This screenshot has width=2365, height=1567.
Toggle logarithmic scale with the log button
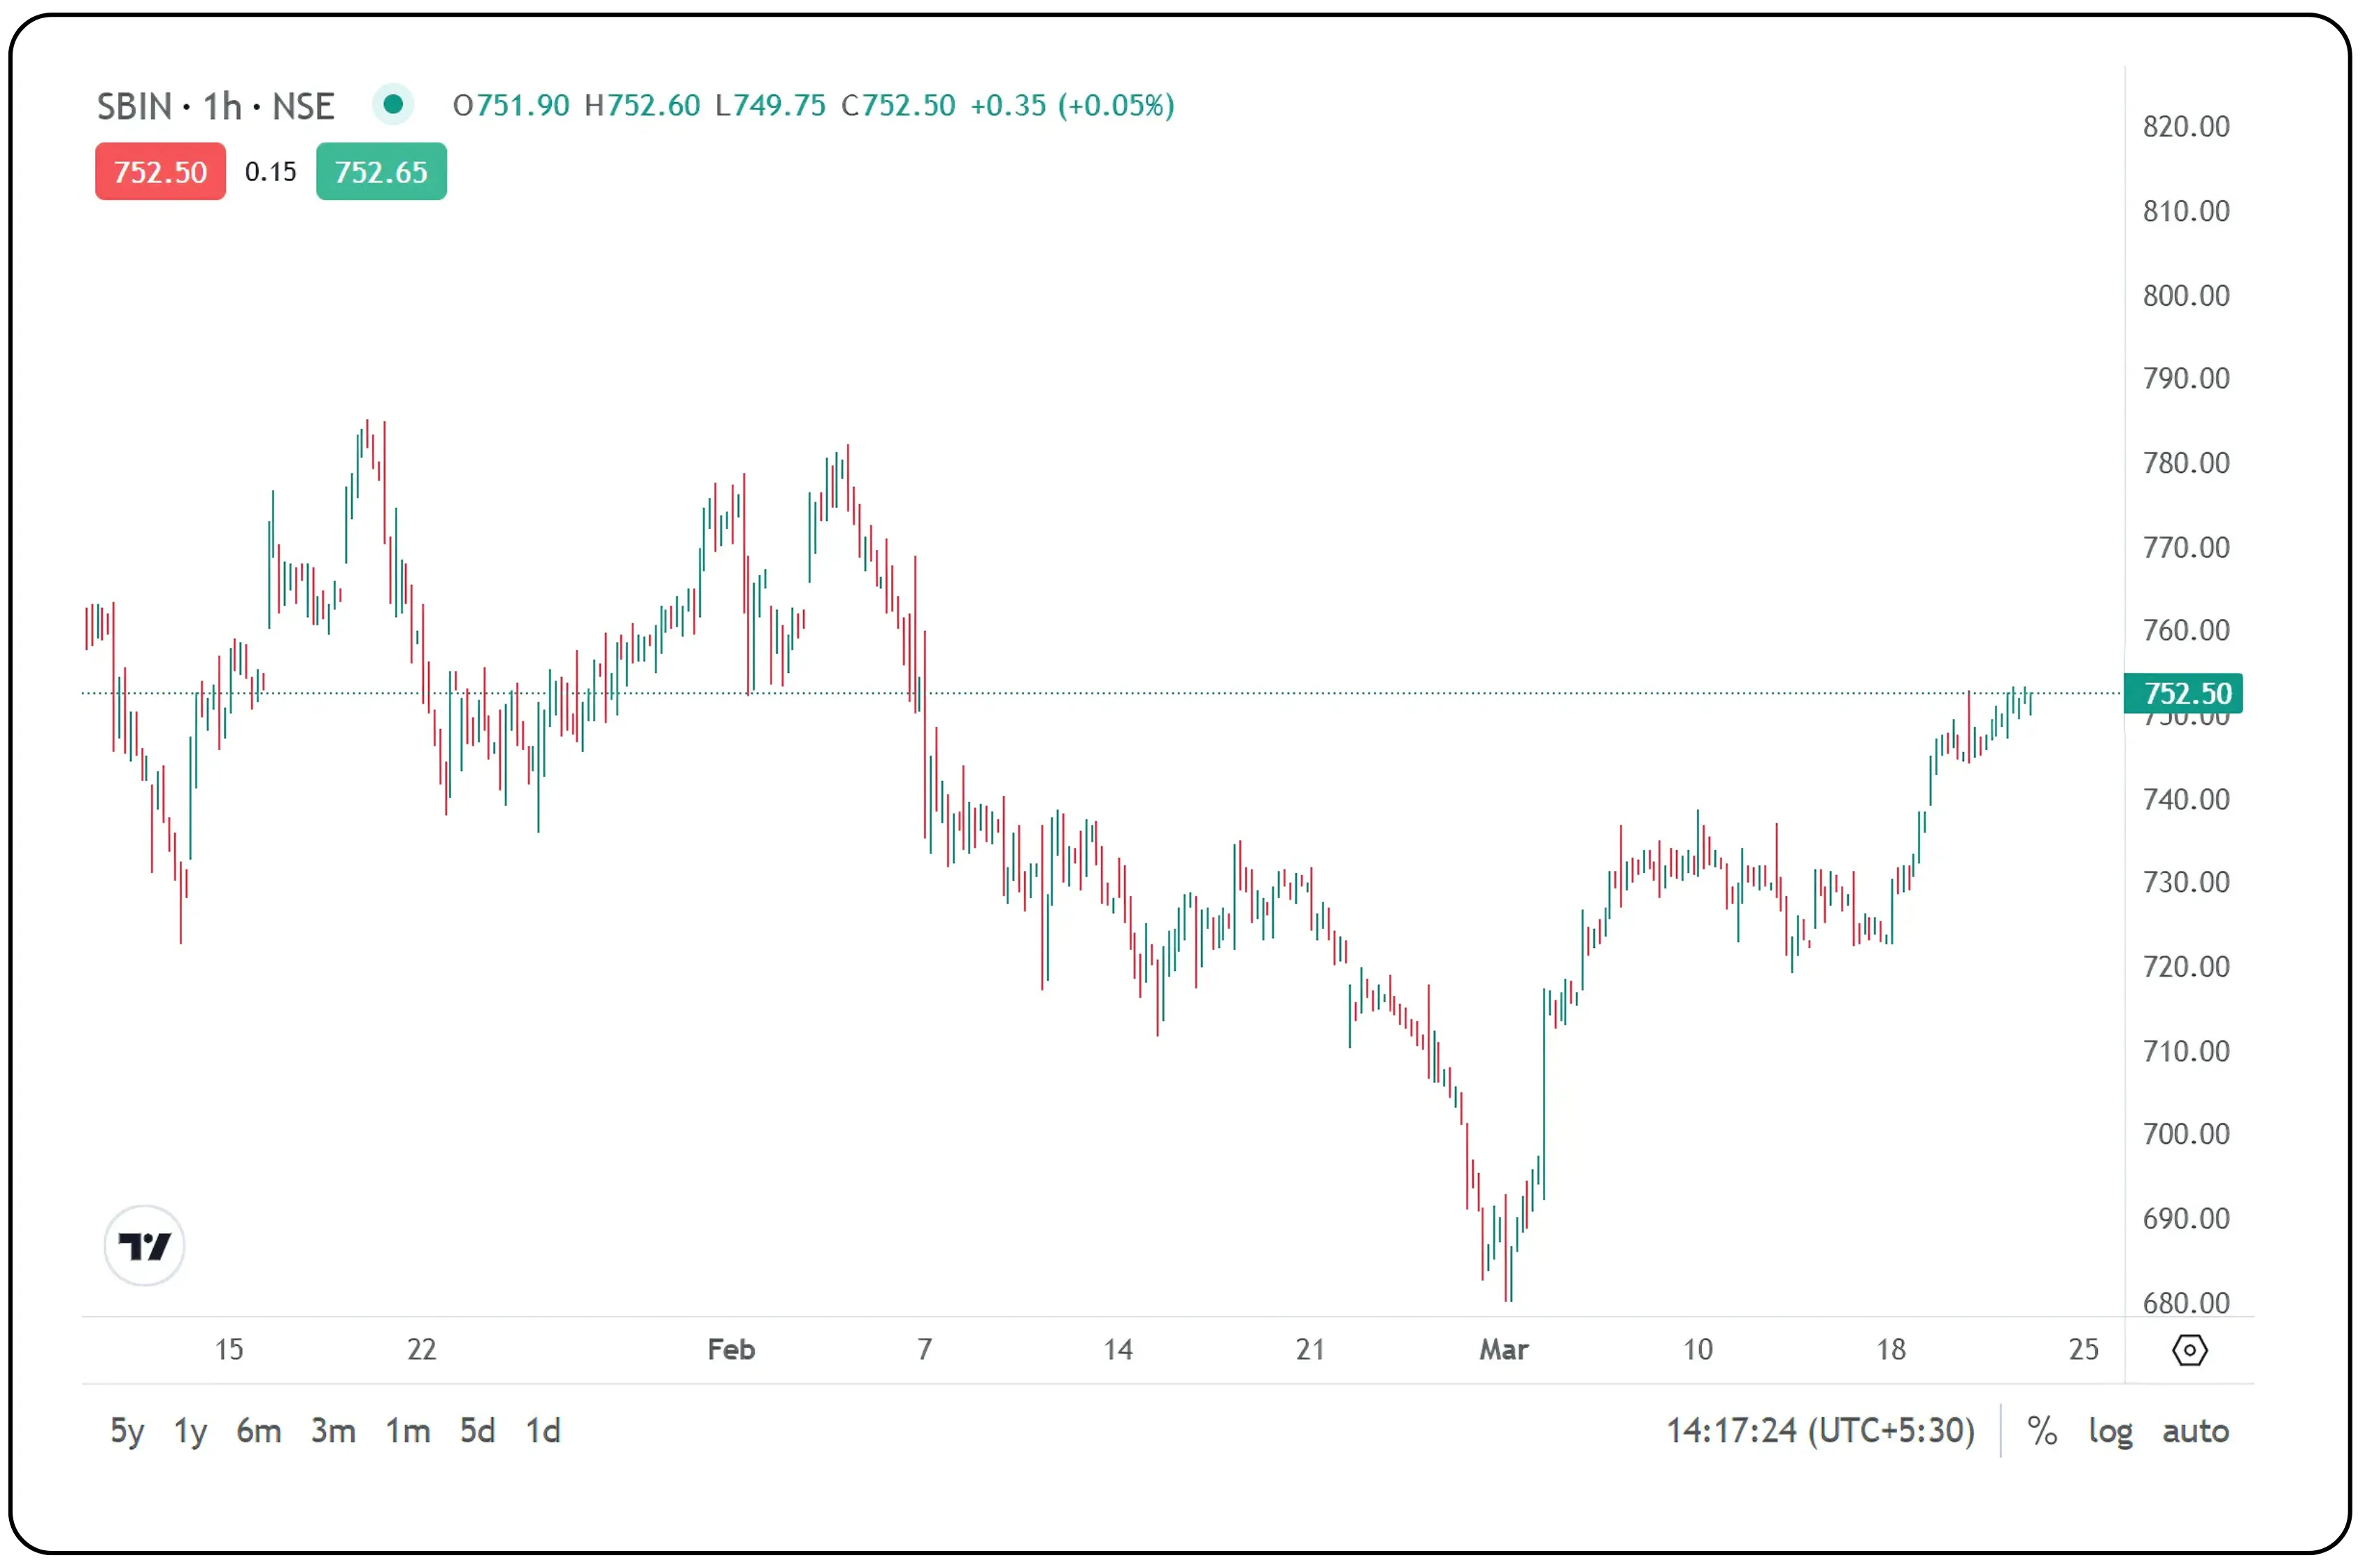[x=2110, y=1431]
